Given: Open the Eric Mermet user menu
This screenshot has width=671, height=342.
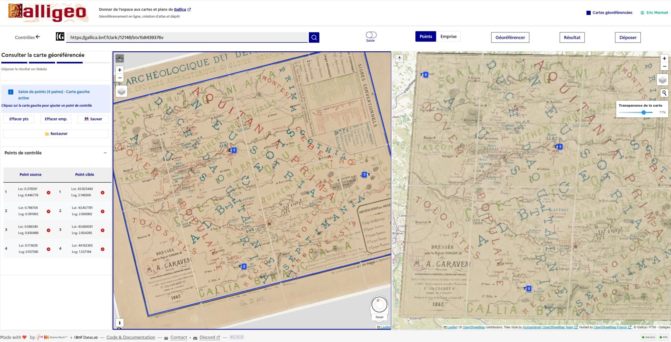Looking at the screenshot, I should pos(654,13).
